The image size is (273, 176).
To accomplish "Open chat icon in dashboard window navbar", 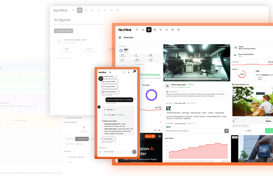I will coord(137,30).
